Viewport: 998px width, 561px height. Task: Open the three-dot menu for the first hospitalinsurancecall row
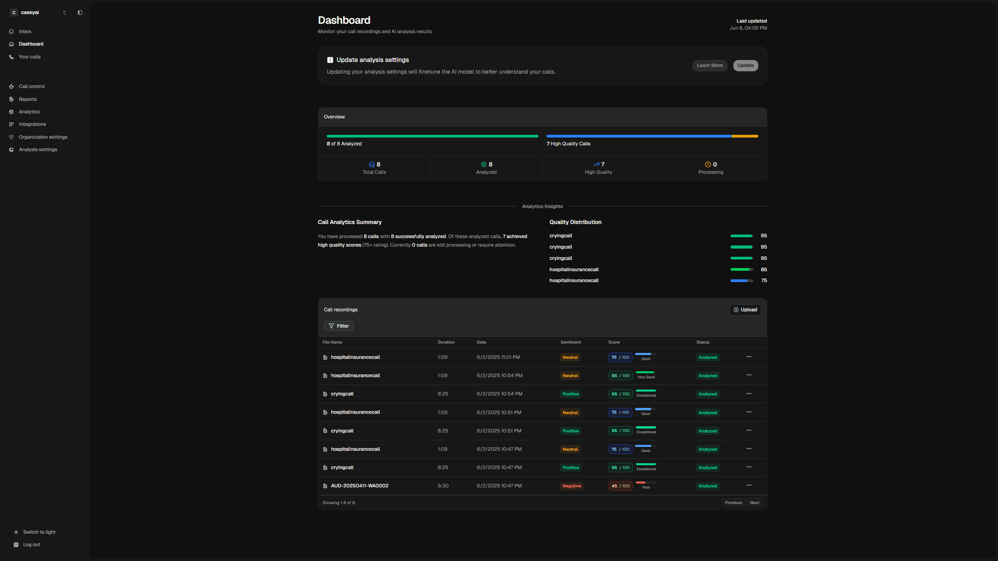click(749, 357)
